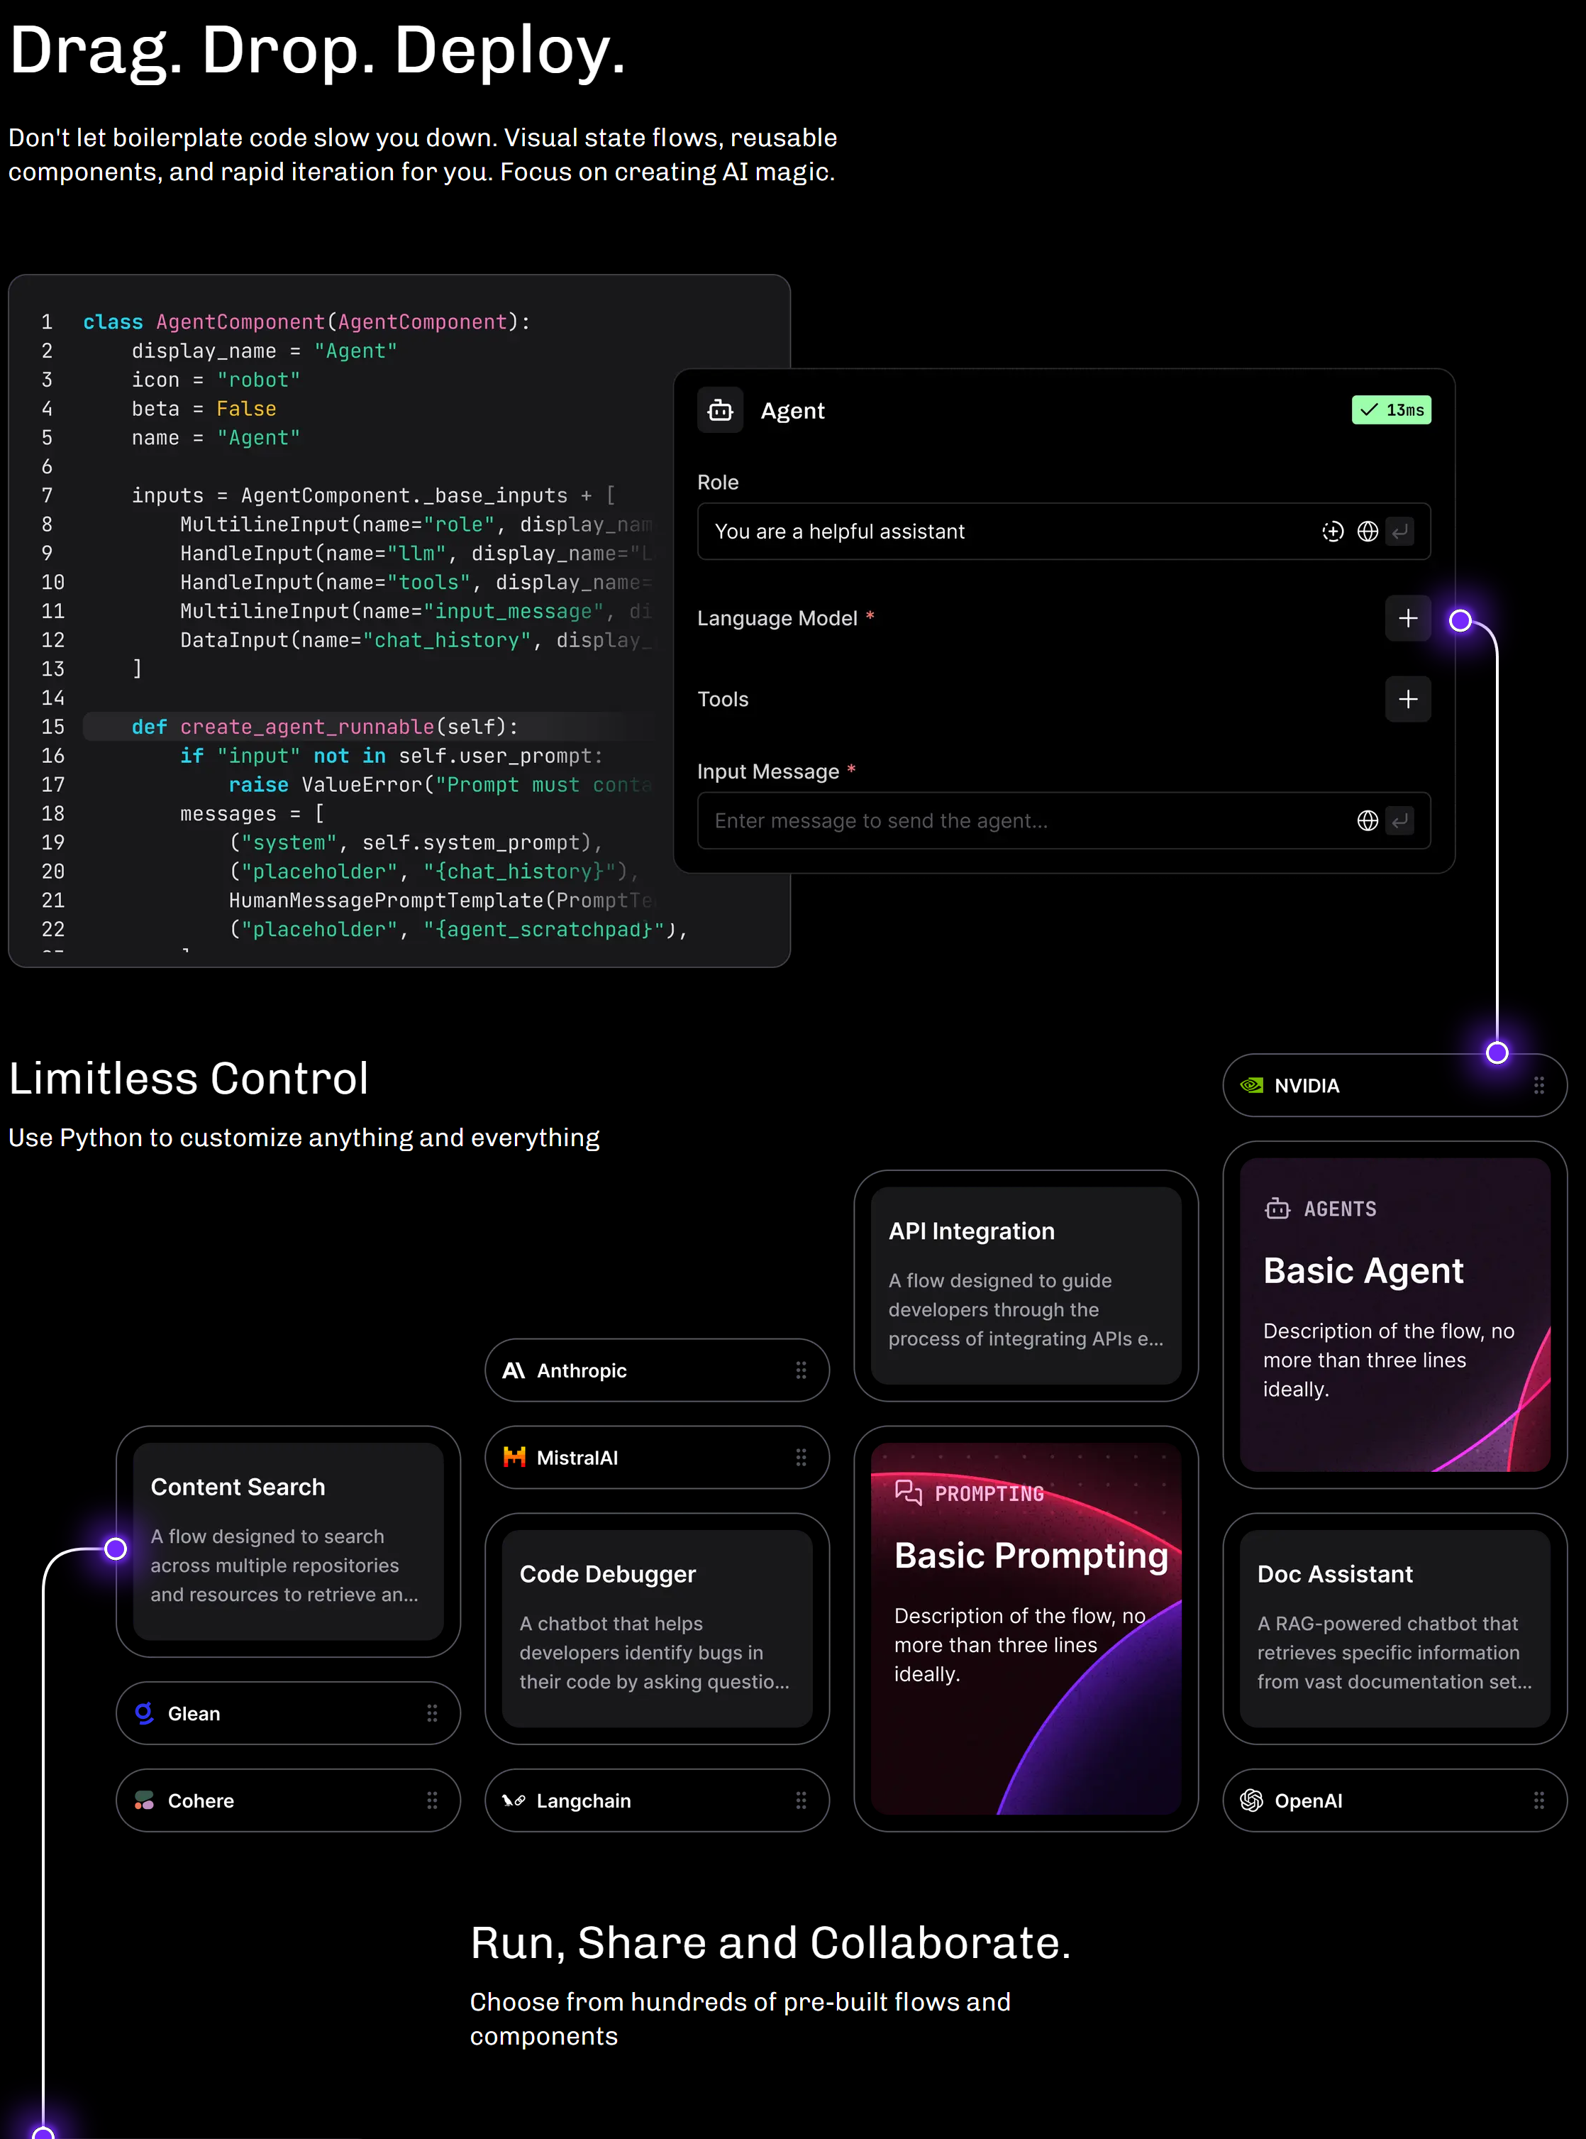Open the Doc Assistant flow card

click(x=1395, y=1629)
